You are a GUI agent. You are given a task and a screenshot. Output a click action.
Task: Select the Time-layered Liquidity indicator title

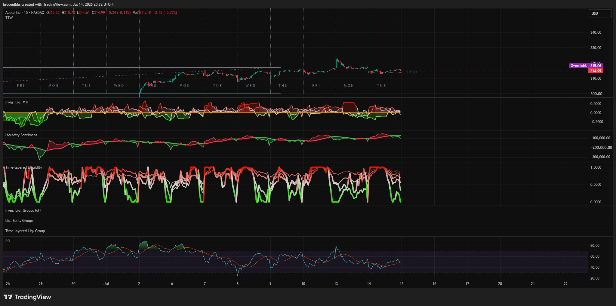pyautogui.click(x=24, y=167)
